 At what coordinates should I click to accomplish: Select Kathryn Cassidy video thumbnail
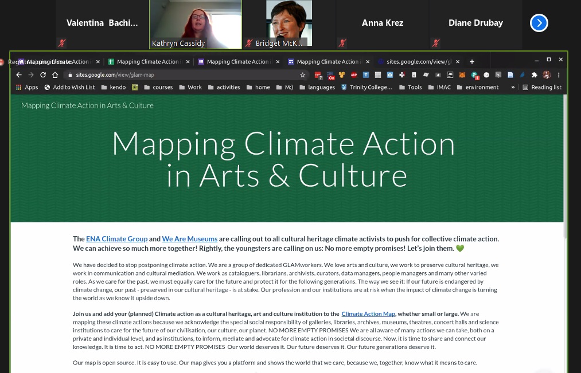[195, 25]
